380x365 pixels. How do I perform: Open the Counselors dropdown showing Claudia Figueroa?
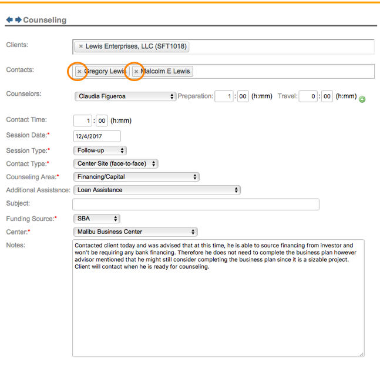point(125,96)
